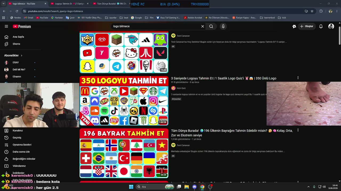
Task: Open the YouTube account avatar menu
Action: [x=331, y=26]
